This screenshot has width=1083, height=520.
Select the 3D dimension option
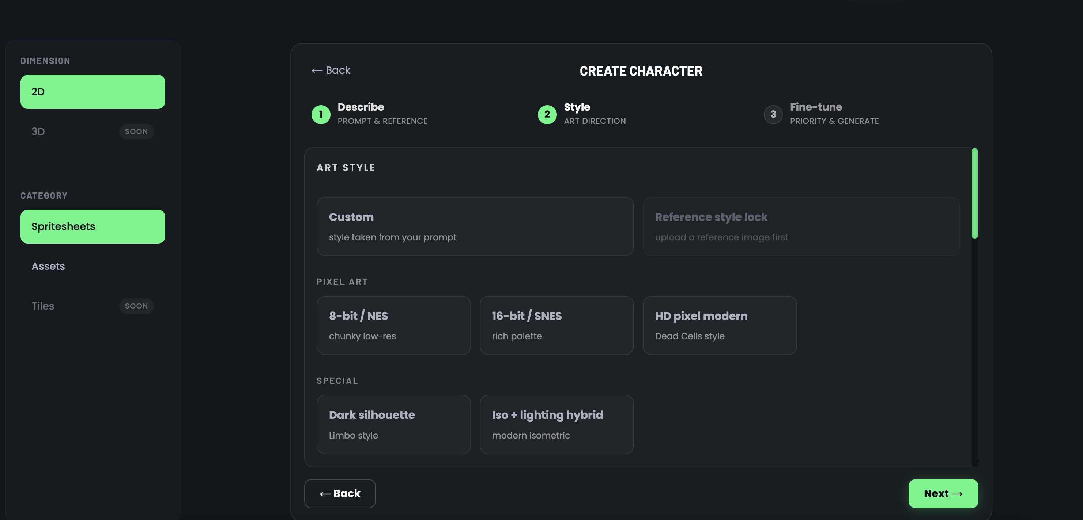38,131
